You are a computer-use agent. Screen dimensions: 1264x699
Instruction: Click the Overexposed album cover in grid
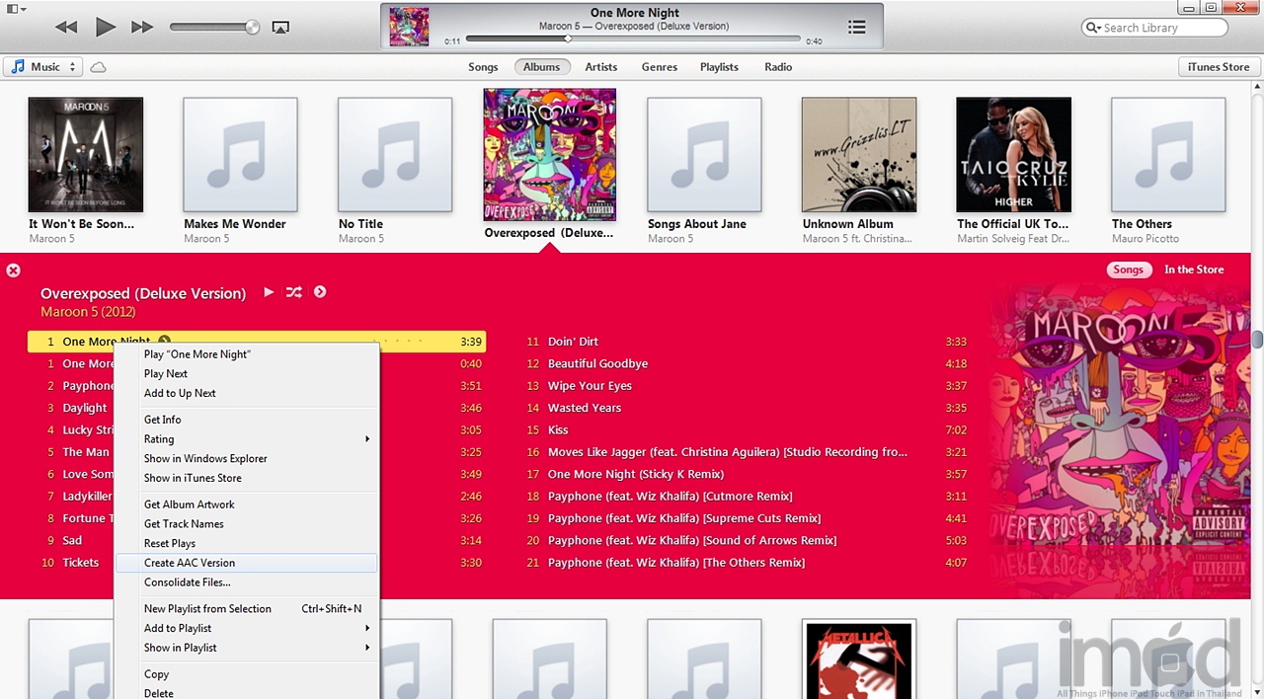(x=549, y=154)
